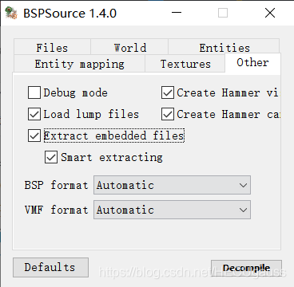This screenshot has height=287, width=294.
Task: Switch to the World tab
Action: [x=129, y=47]
